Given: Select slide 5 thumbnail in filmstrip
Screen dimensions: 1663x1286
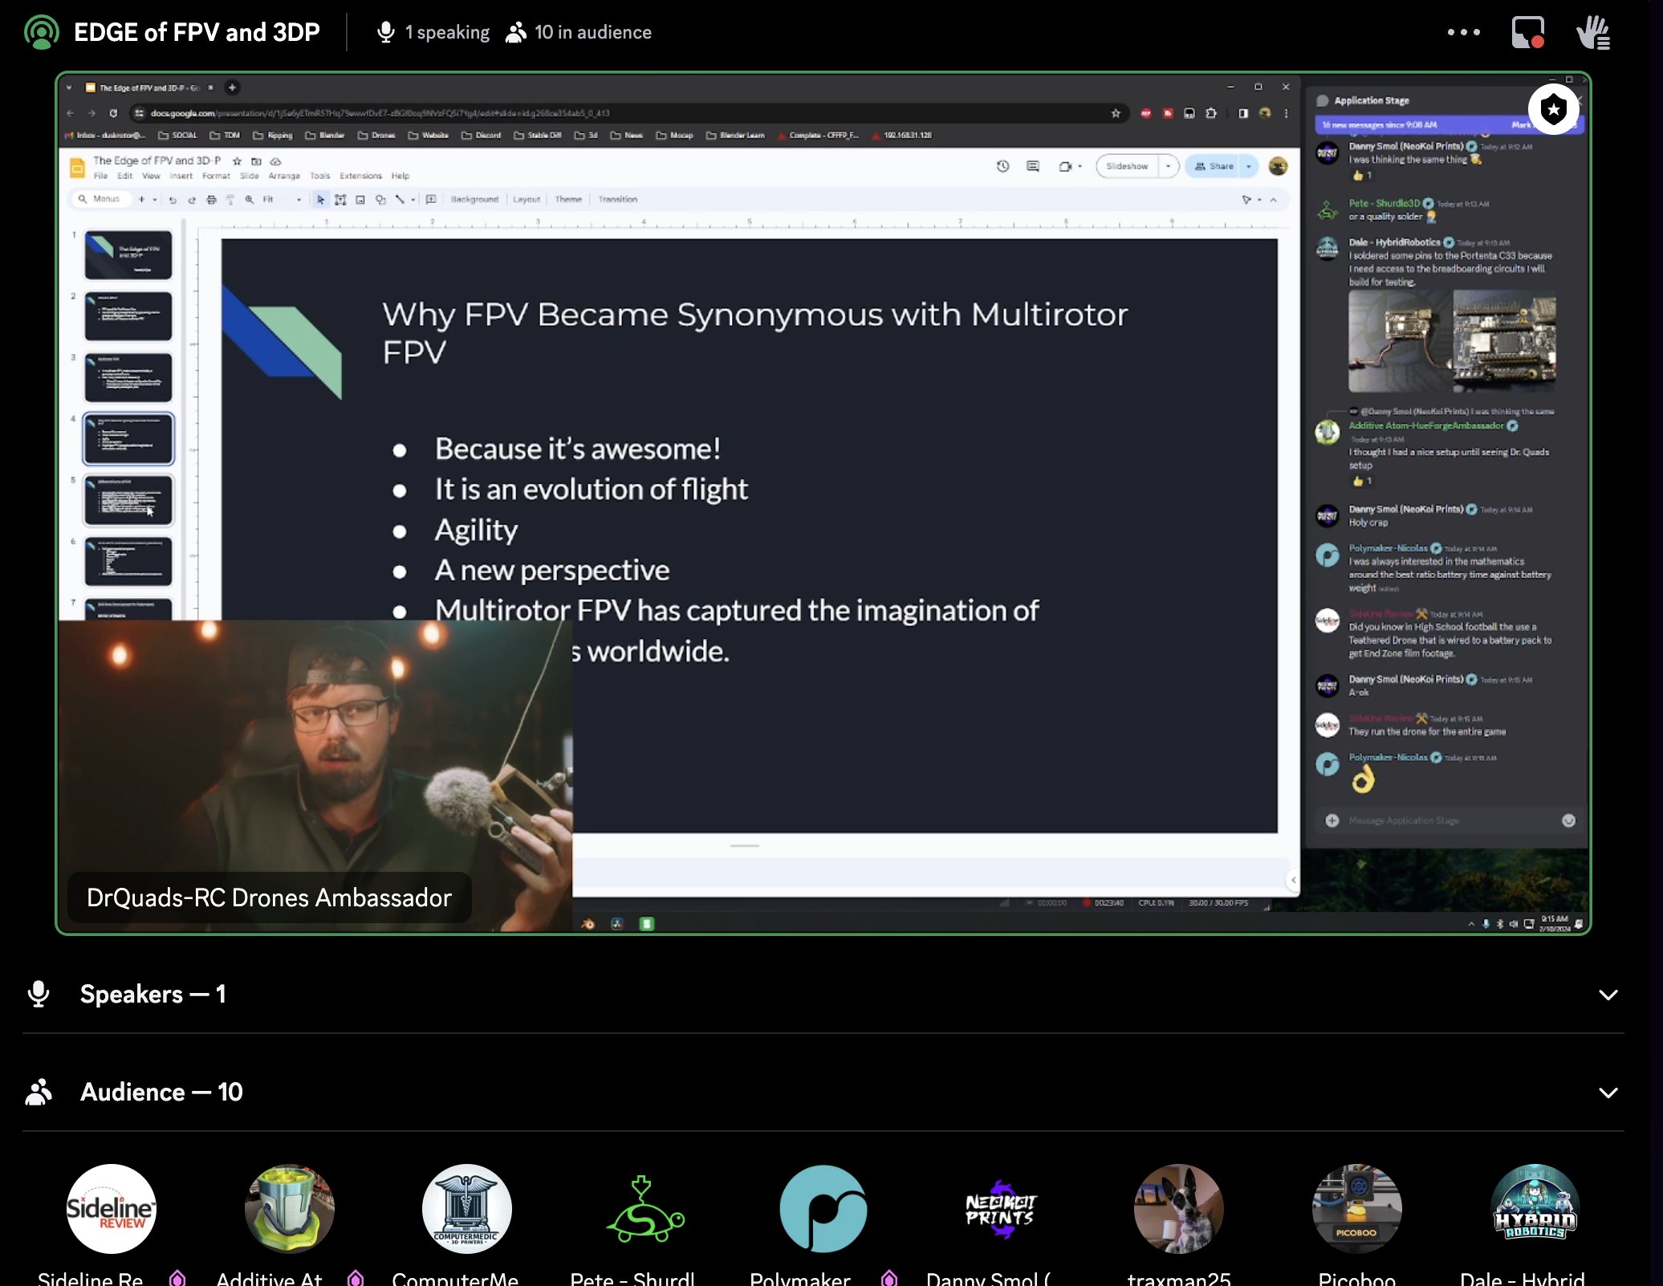Looking at the screenshot, I should [x=128, y=499].
